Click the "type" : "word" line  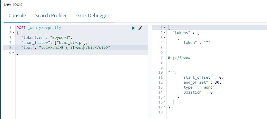click(199, 87)
